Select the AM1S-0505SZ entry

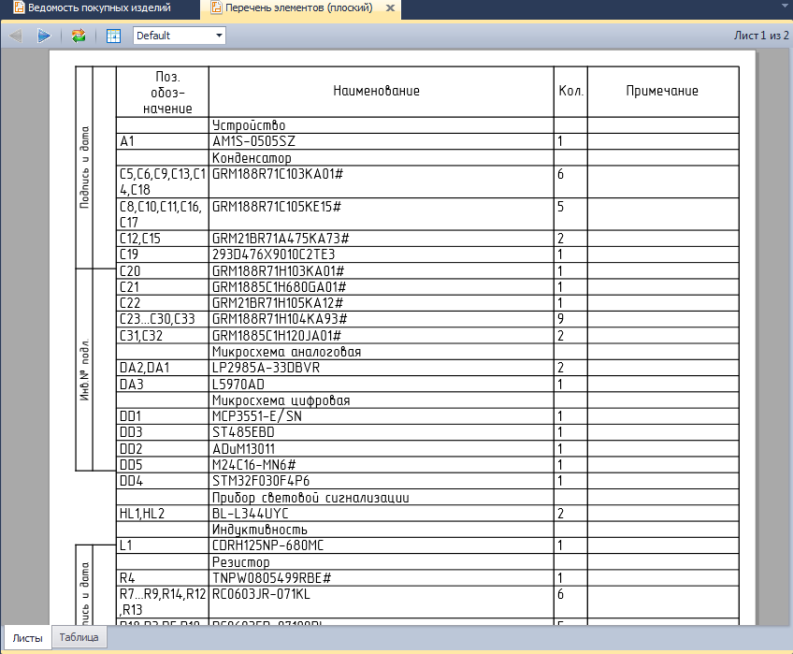tap(252, 141)
